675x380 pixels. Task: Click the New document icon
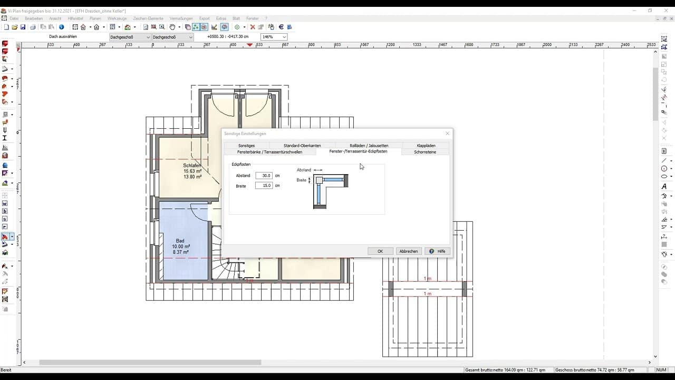pos(6,27)
